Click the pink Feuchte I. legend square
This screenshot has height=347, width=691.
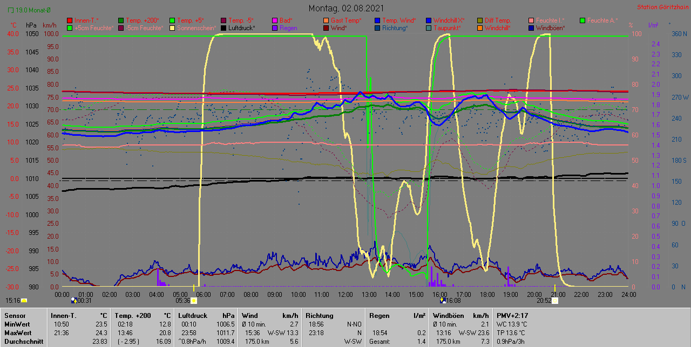point(531,20)
